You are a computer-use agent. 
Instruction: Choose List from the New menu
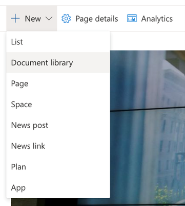pyautogui.click(x=58, y=42)
